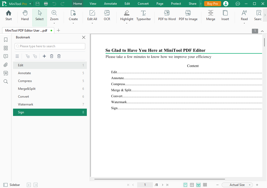Screen dimensions: 267x188
Task: Switch to two-page view mode
Action: click(192, 185)
